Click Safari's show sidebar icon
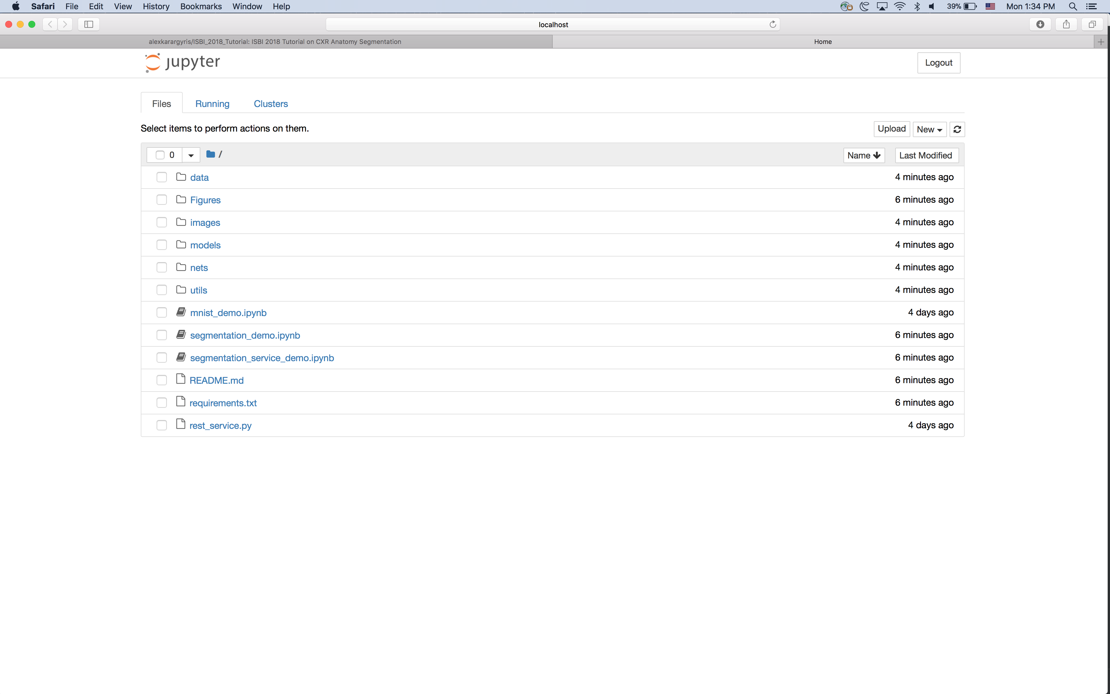This screenshot has width=1110, height=694. (x=88, y=24)
